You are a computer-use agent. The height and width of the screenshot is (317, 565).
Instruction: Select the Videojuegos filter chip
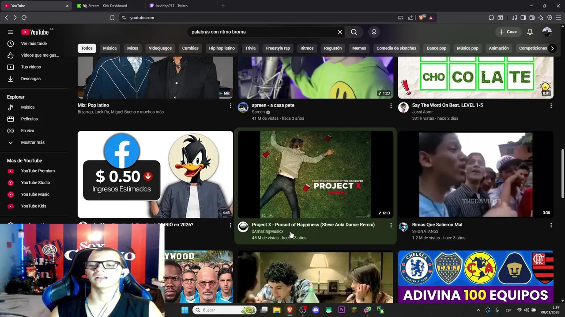(x=160, y=48)
